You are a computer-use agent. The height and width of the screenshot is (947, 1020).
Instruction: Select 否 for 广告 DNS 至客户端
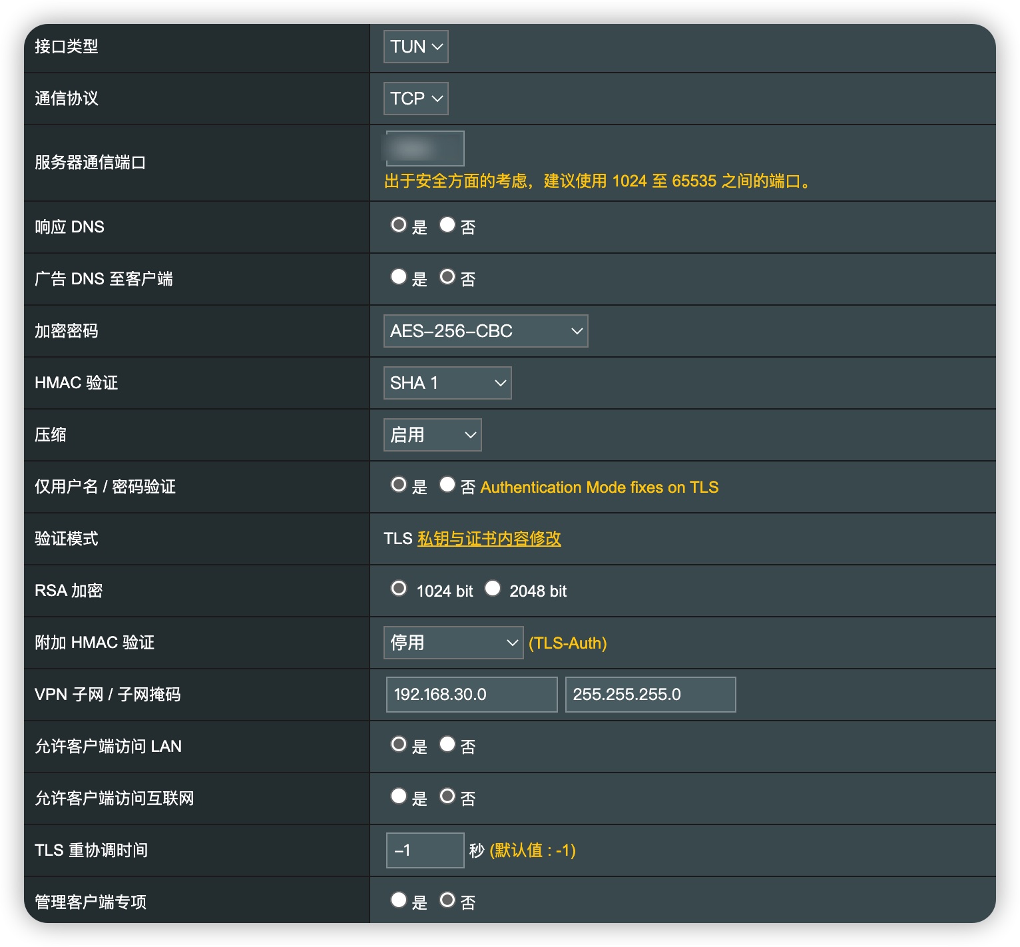pyautogui.click(x=447, y=277)
